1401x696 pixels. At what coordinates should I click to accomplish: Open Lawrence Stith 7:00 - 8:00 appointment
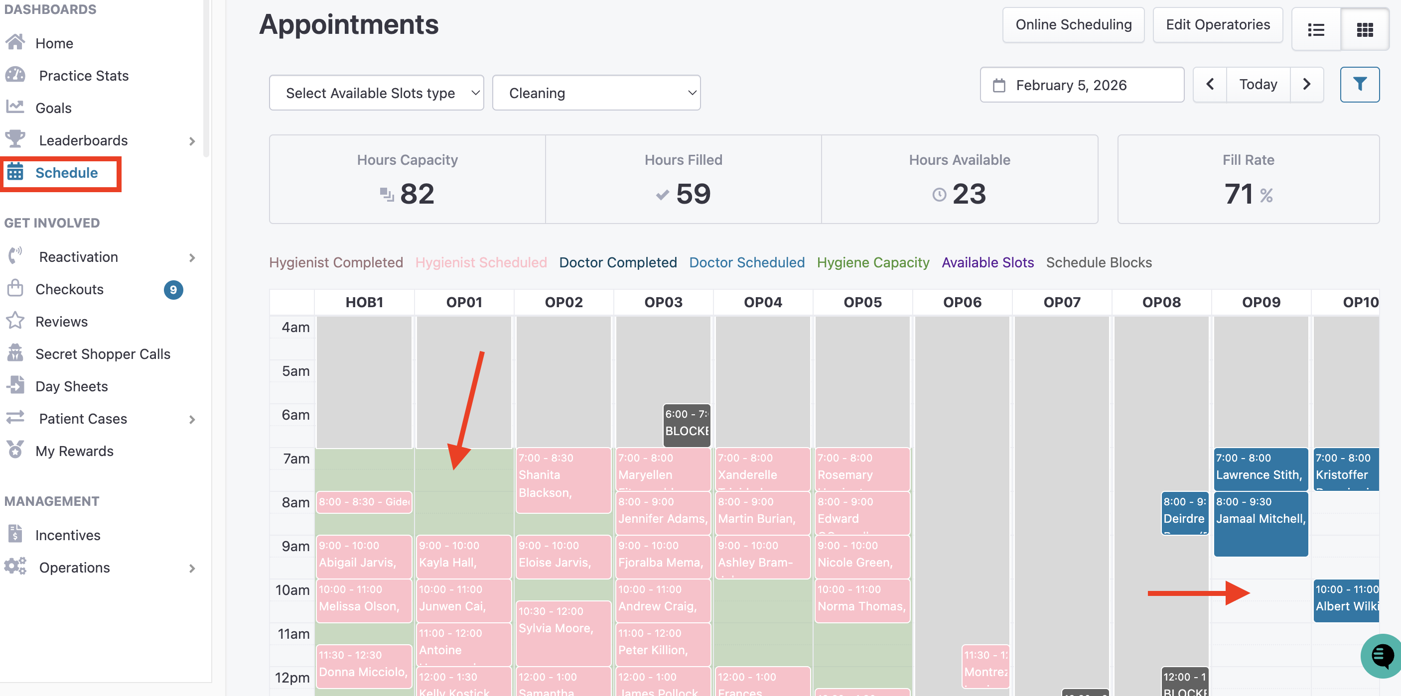point(1261,469)
